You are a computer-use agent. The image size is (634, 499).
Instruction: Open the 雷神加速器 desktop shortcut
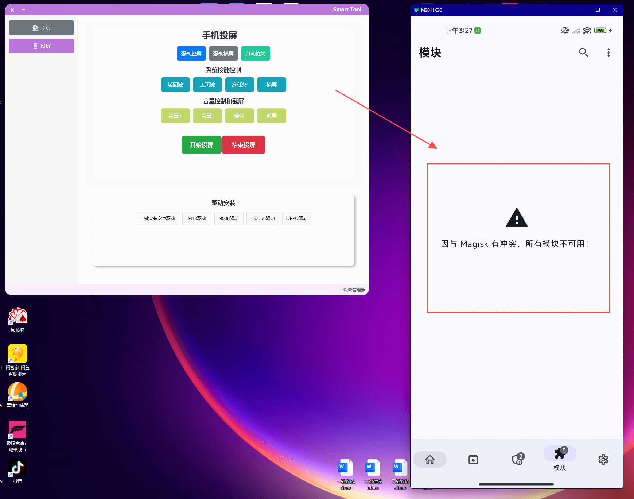pos(17,395)
